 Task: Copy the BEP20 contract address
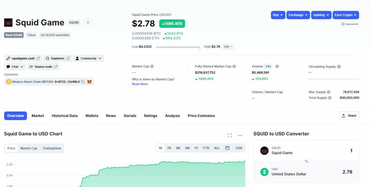(x=83, y=82)
